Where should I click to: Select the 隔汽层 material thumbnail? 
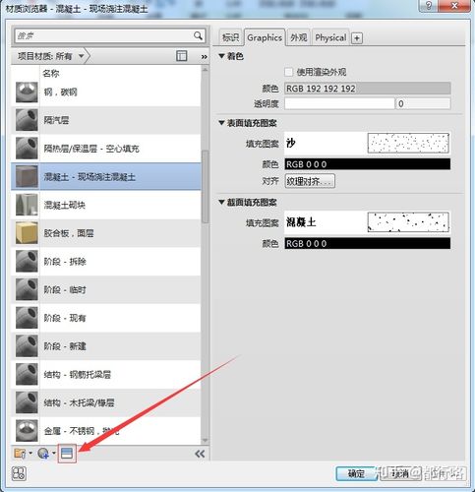tap(27, 120)
